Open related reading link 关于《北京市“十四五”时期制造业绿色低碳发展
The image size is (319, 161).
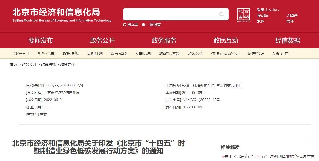click(x=270, y=157)
